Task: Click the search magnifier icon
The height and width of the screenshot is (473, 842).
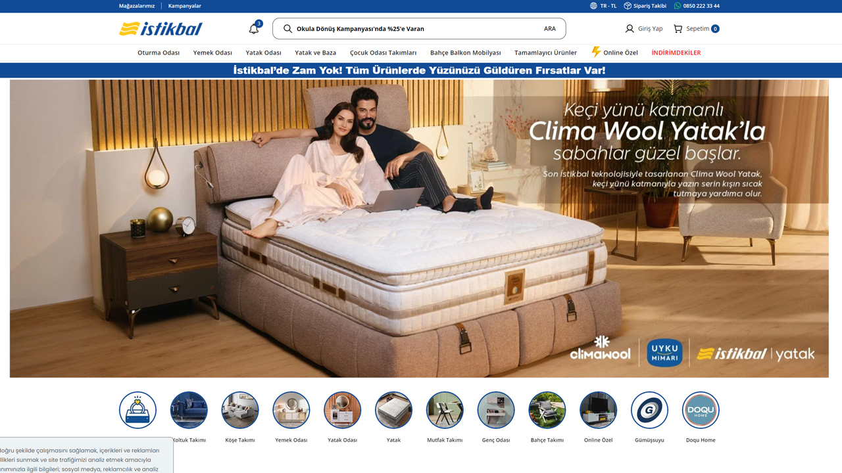Action: tap(287, 29)
